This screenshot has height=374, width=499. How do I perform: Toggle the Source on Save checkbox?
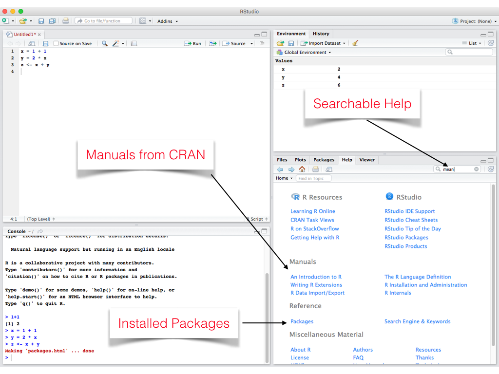[x=56, y=43]
